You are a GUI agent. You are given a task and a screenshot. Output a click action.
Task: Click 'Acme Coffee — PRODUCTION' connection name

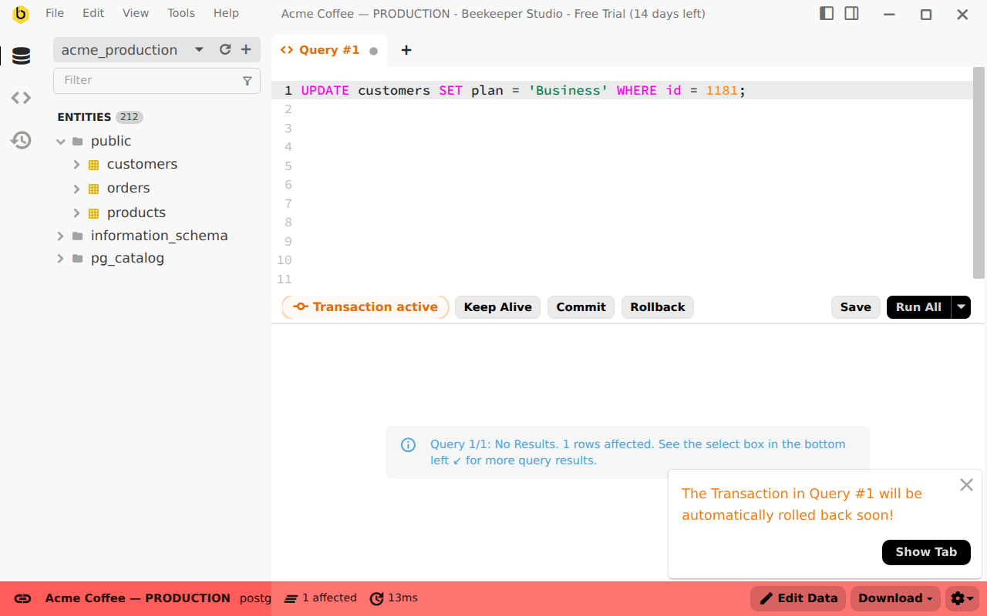tap(137, 598)
